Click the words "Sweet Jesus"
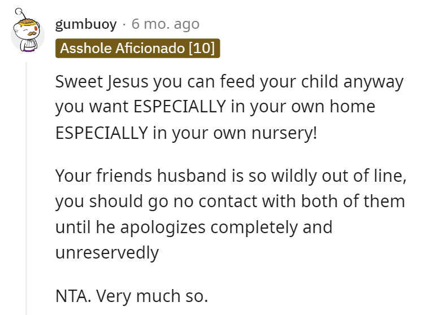The image size is (421, 315). point(93,82)
